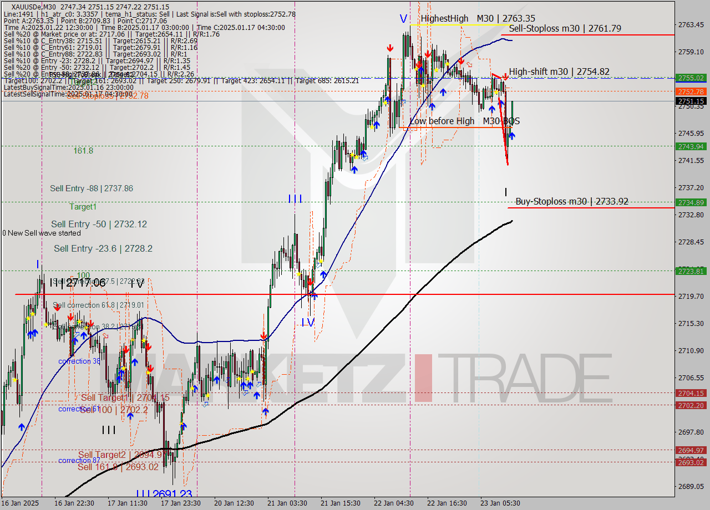Image resolution: width=710 pixels, height=510 pixels.
Task: Click the price scale value 2719.70
Action: [692, 296]
